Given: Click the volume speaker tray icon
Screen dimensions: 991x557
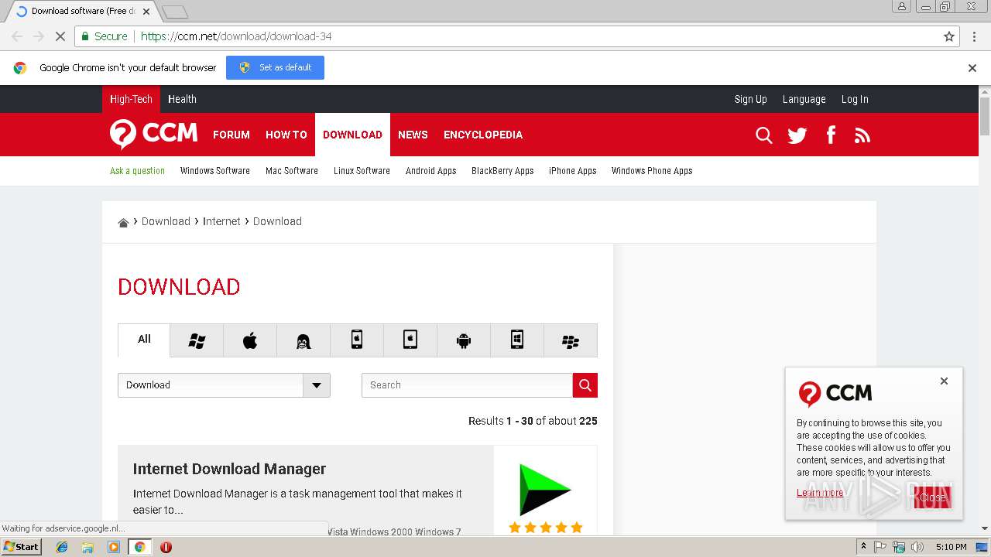Looking at the screenshot, I should (x=917, y=547).
